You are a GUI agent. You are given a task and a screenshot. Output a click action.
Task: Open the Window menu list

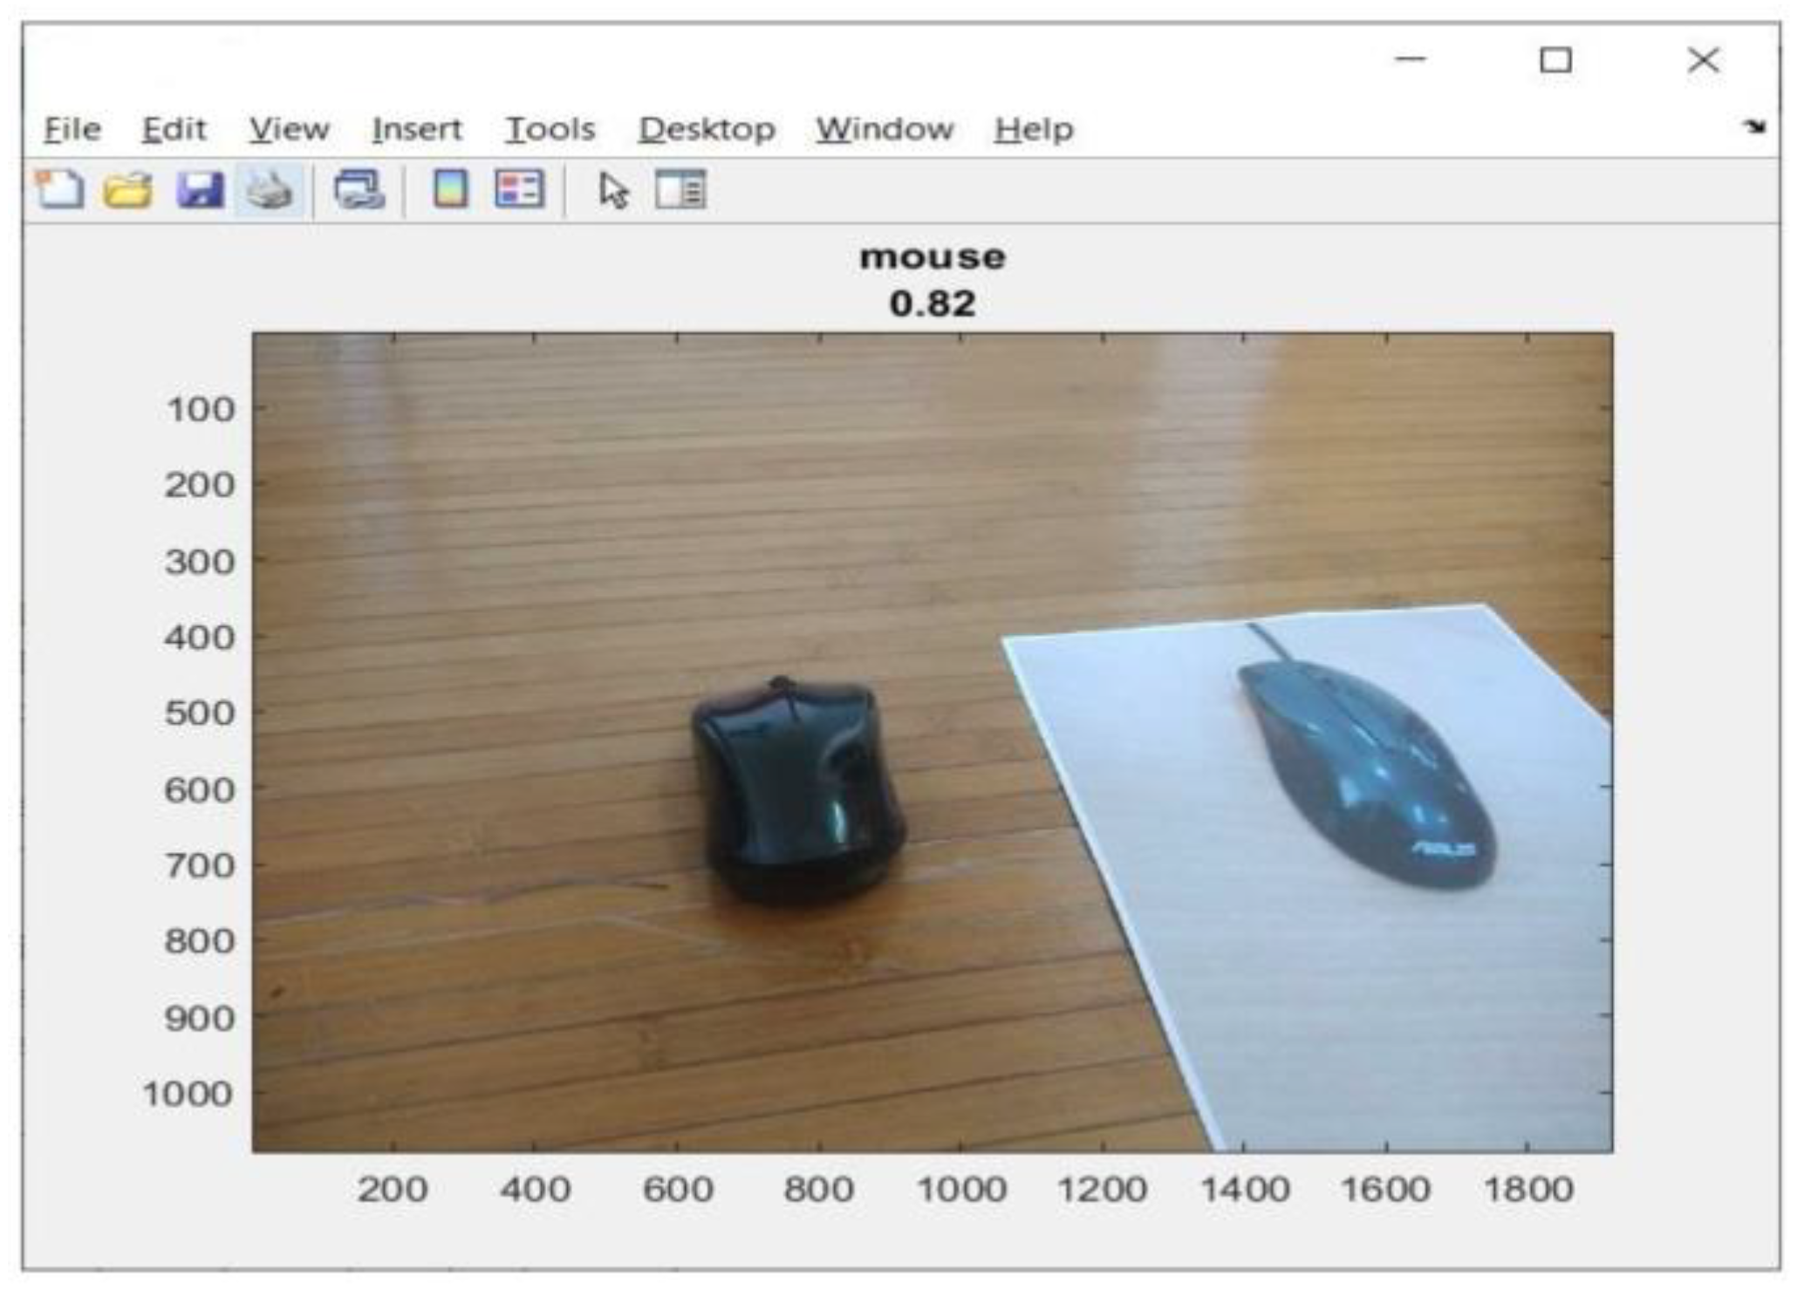(883, 128)
